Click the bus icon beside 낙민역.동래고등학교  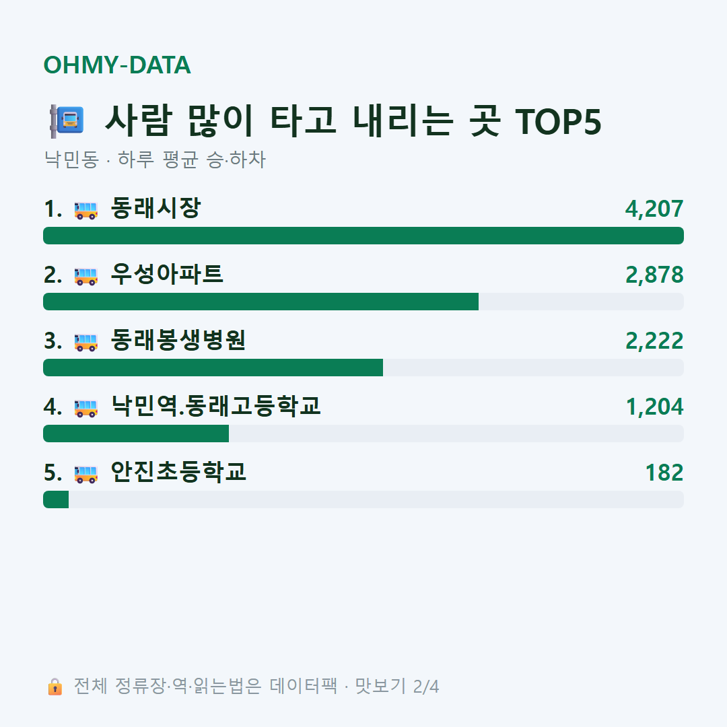click(86, 407)
